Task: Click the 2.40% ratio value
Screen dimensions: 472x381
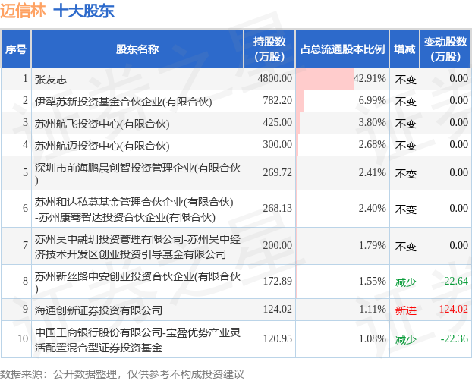Action: click(372, 208)
